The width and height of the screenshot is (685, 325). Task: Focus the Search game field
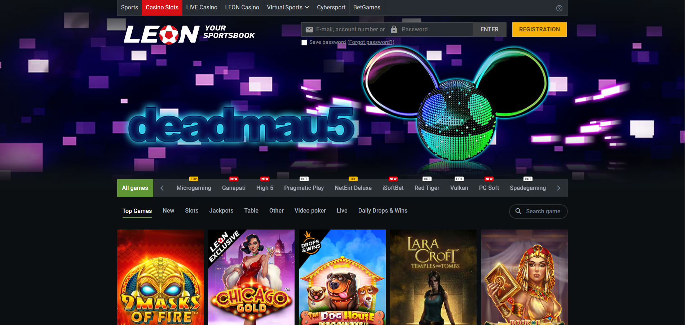pyautogui.click(x=538, y=212)
